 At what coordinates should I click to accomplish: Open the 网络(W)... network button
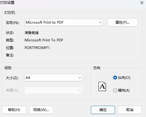(41, 110)
